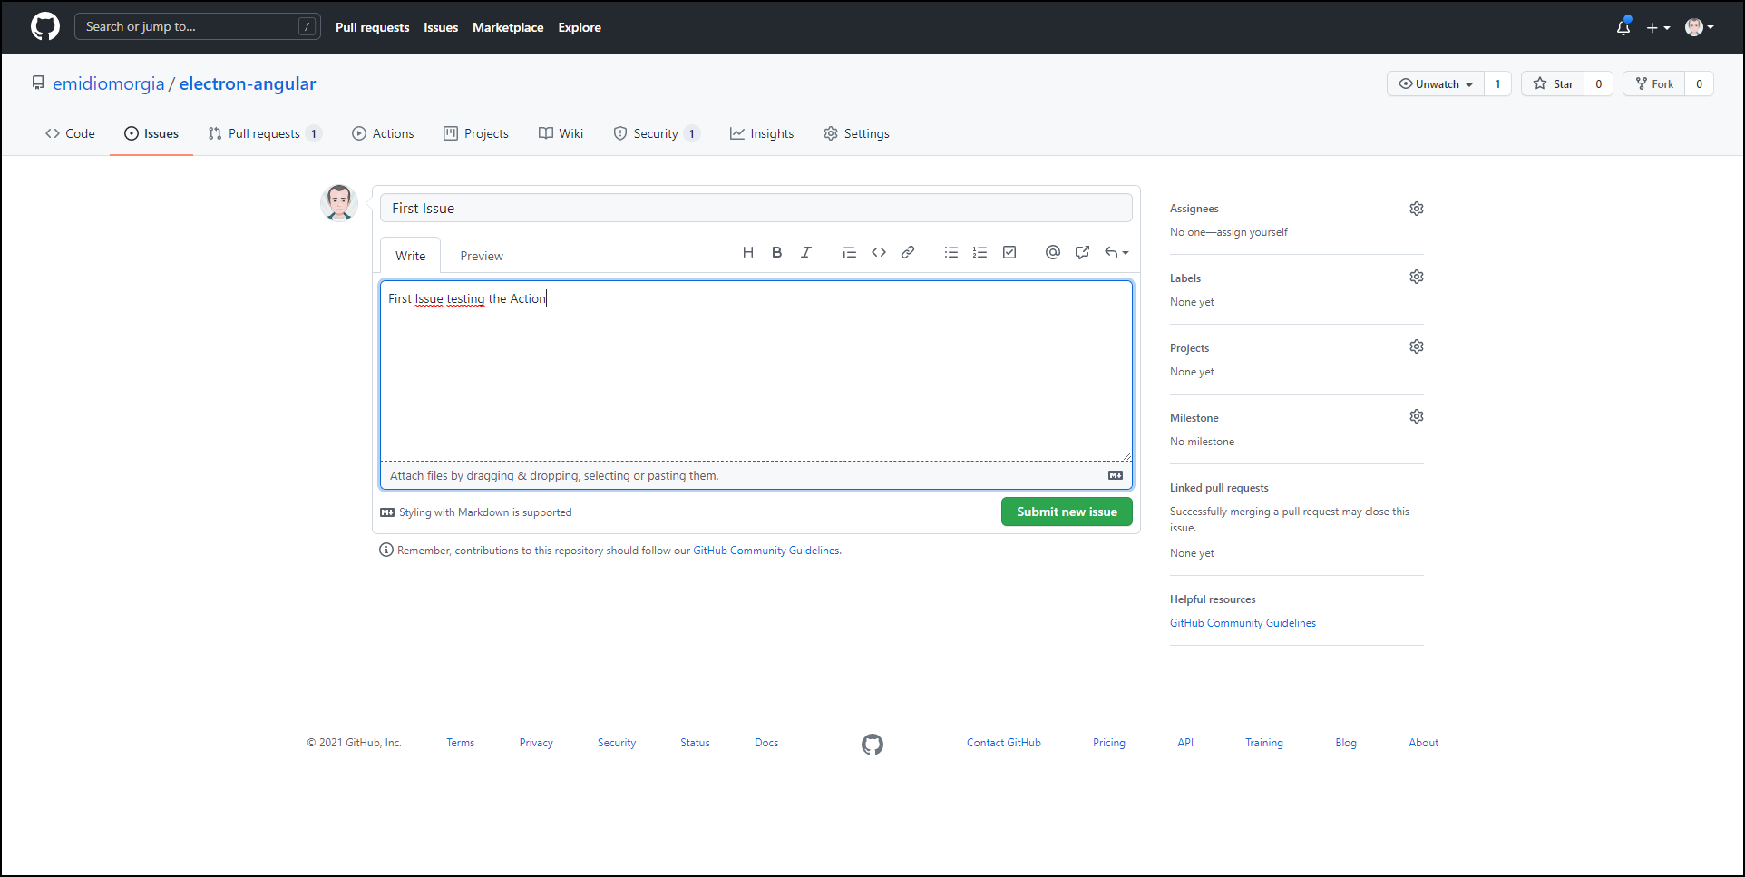Screen dimensions: 1745x877
Task: Add a task list checkbox item
Action: (x=1009, y=253)
